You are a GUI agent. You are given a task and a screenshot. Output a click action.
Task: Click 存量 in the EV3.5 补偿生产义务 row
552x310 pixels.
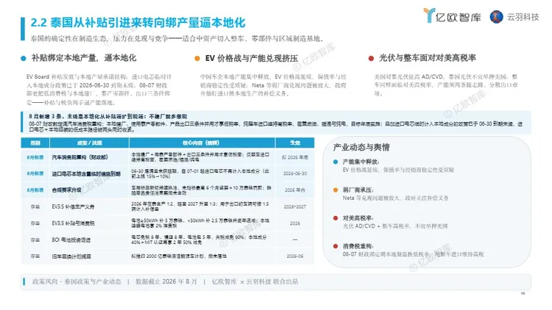pos(35,206)
